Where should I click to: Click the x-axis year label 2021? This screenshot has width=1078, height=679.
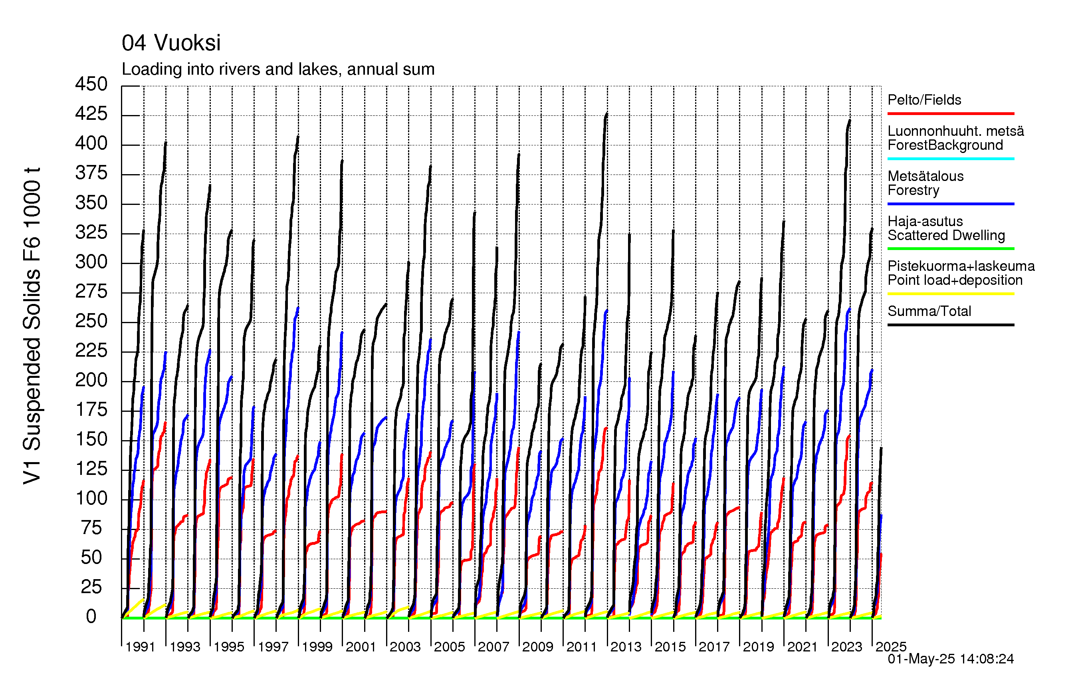(802, 647)
